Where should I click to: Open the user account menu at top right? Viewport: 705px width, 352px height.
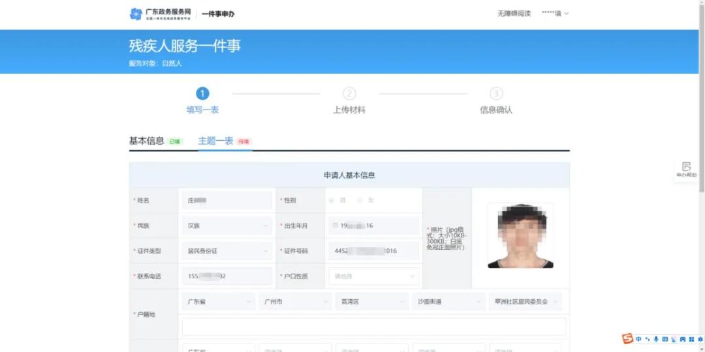tap(556, 14)
